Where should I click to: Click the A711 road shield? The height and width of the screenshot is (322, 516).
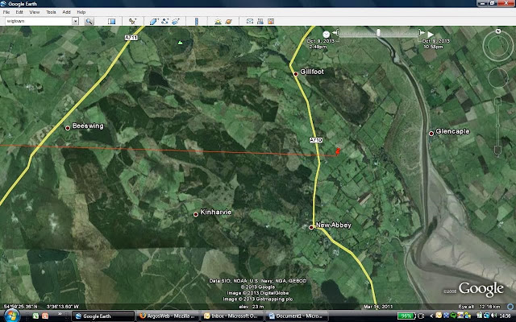(131, 38)
